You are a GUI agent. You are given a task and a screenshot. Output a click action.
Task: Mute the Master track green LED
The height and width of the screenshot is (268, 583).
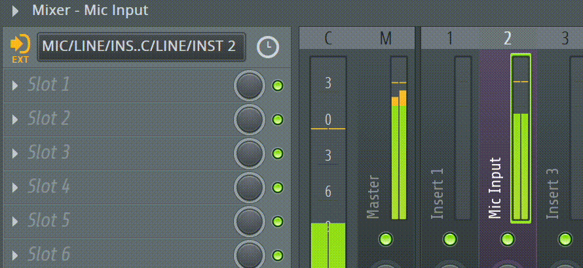[386, 239]
